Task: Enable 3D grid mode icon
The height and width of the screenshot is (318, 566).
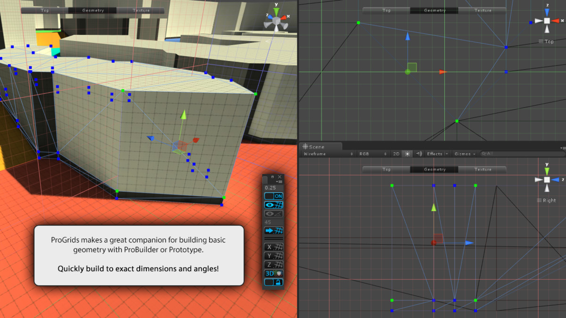Action: point(274,273)
